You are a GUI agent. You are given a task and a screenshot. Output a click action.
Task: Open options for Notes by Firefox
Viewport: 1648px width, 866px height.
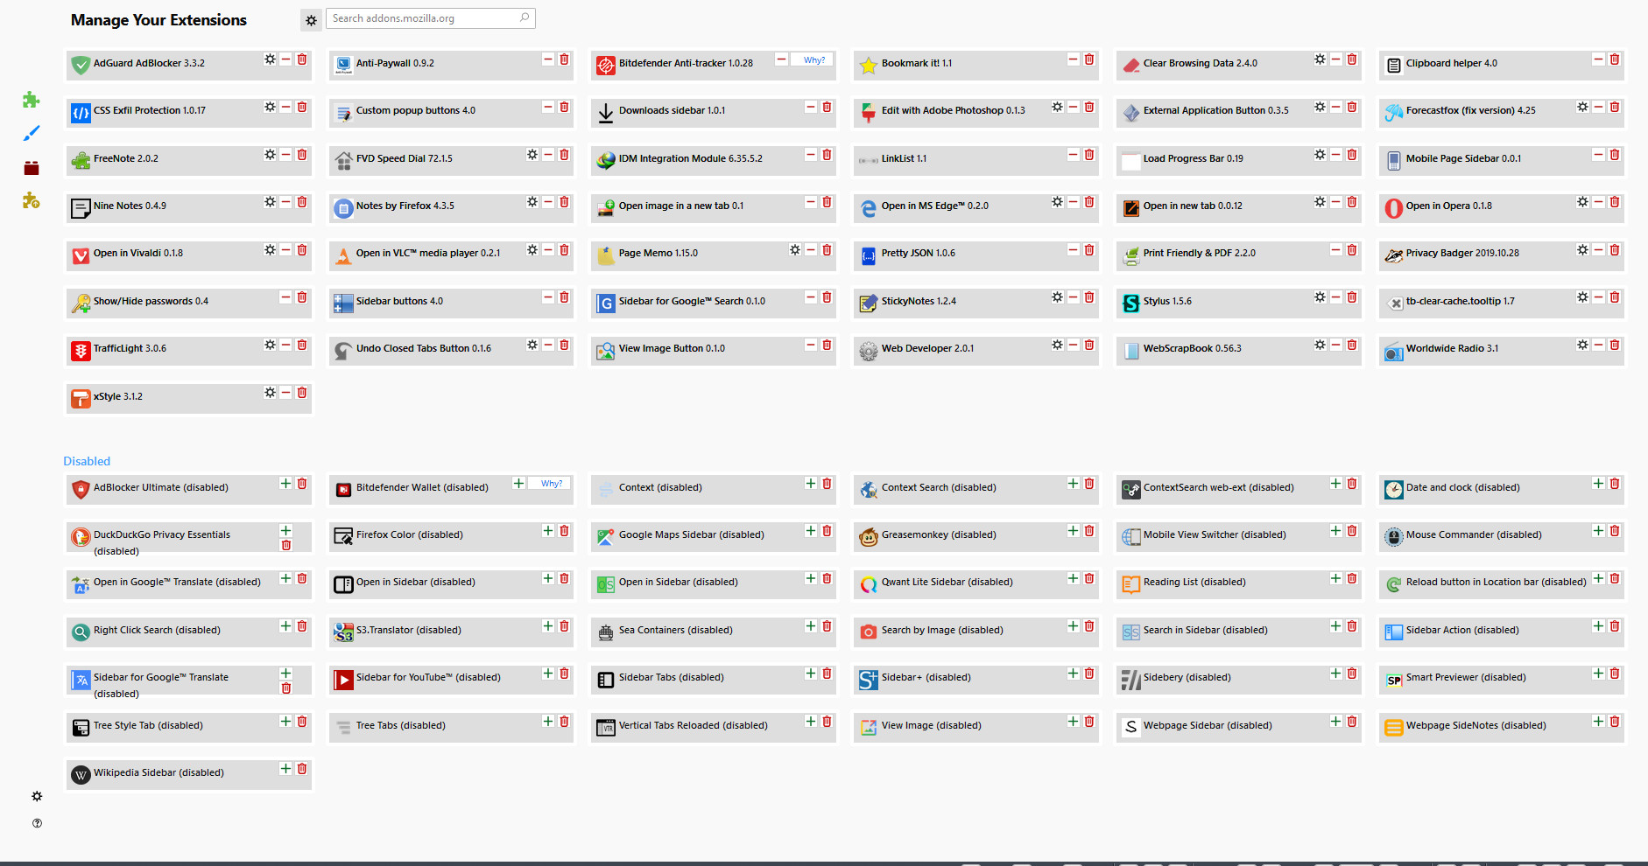coord(532,202)
